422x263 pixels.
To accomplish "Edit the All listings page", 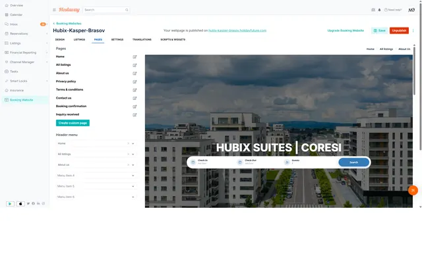I will coord(135,65).
